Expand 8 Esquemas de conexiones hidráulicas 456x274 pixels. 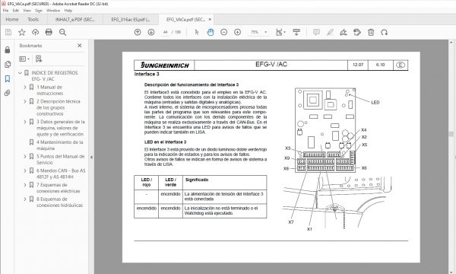25,199
